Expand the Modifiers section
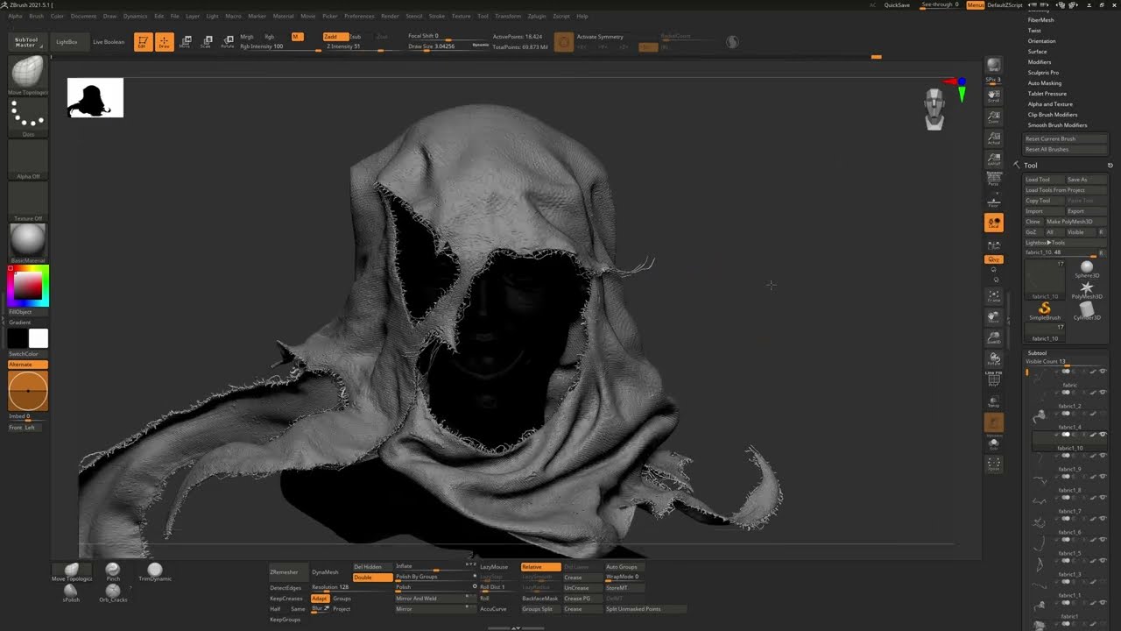The image size is (1121, 631). [1040, 62]
